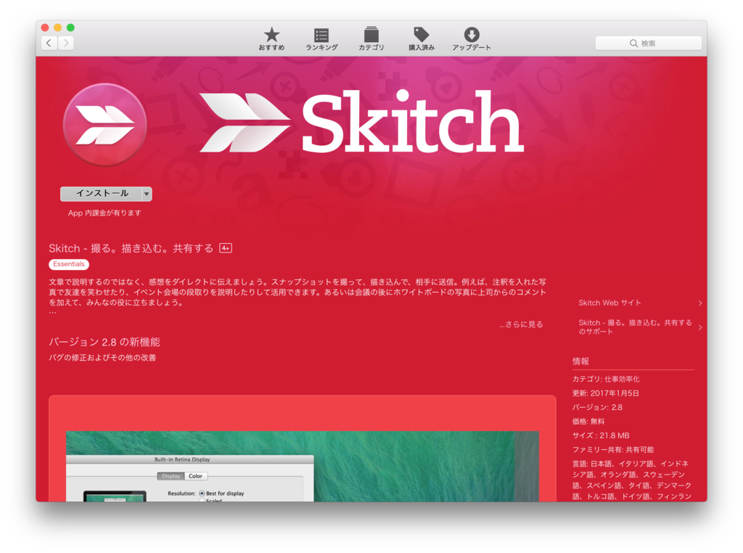Viewport: 743px width, 553px height.
Task: Open the アップデート (Updates) download tab
Action: [471, 39]
